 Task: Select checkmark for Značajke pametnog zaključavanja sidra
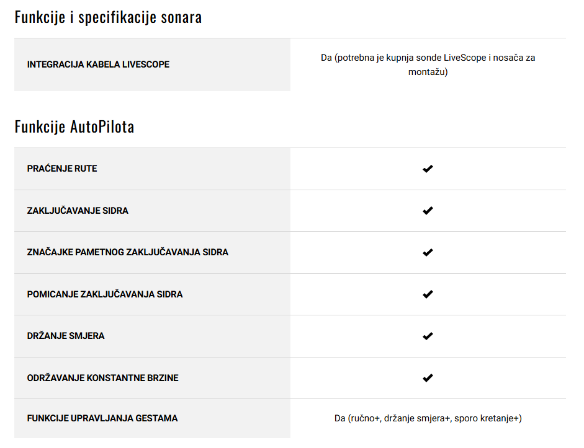pos(428,252)
